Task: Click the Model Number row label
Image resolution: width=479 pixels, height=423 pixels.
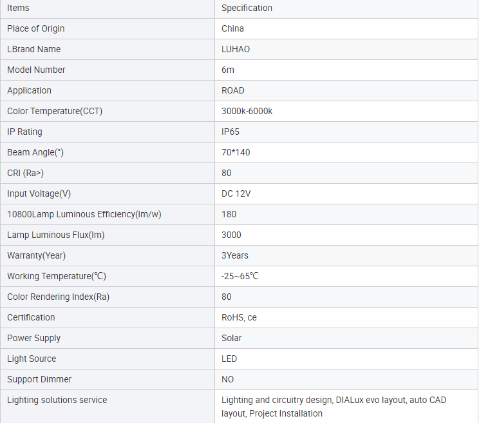Action: 36,70
